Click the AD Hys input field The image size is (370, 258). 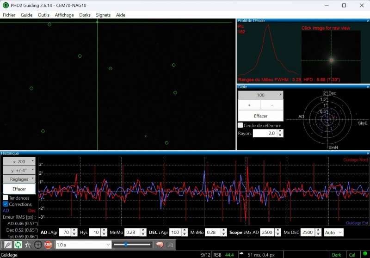tap(95, 232)
